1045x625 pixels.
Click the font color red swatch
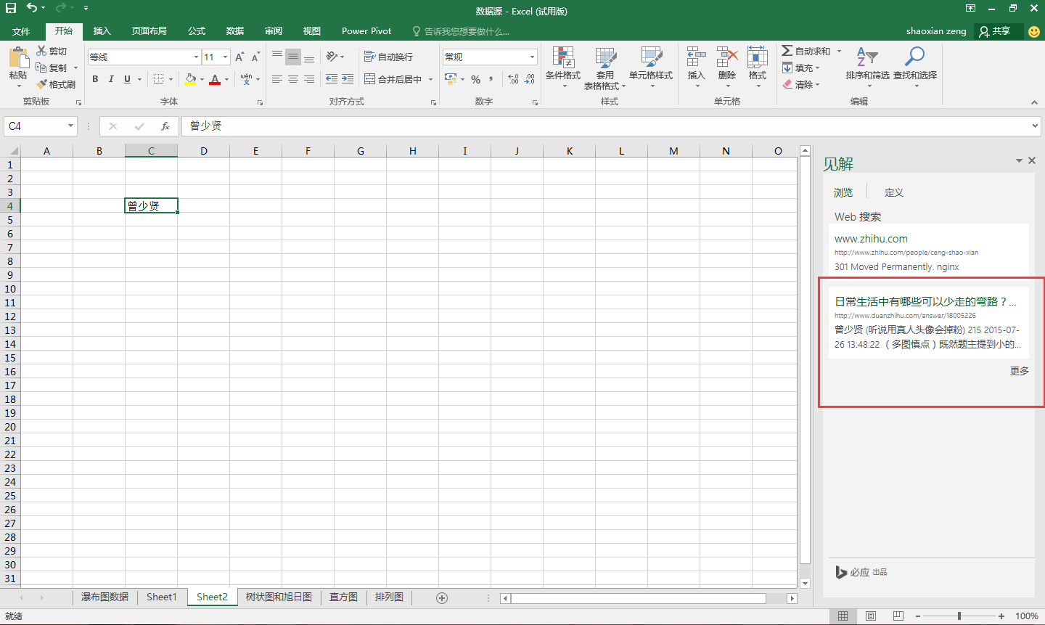216,83
